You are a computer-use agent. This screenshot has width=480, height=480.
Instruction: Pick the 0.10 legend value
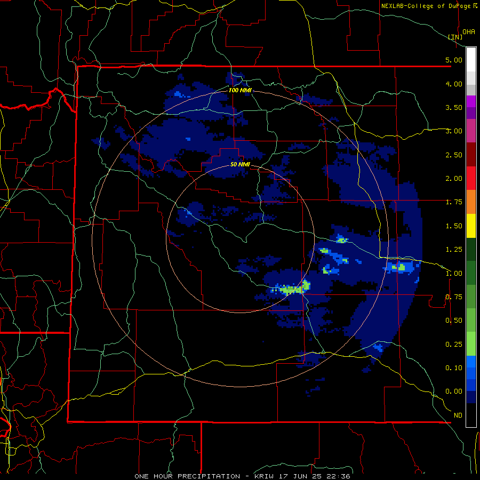point(454,368)
